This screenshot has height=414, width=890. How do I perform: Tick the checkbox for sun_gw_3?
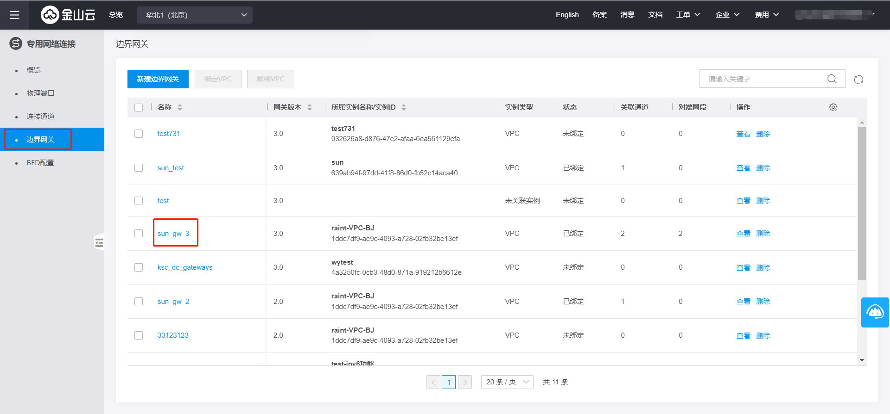pos(139,234)
